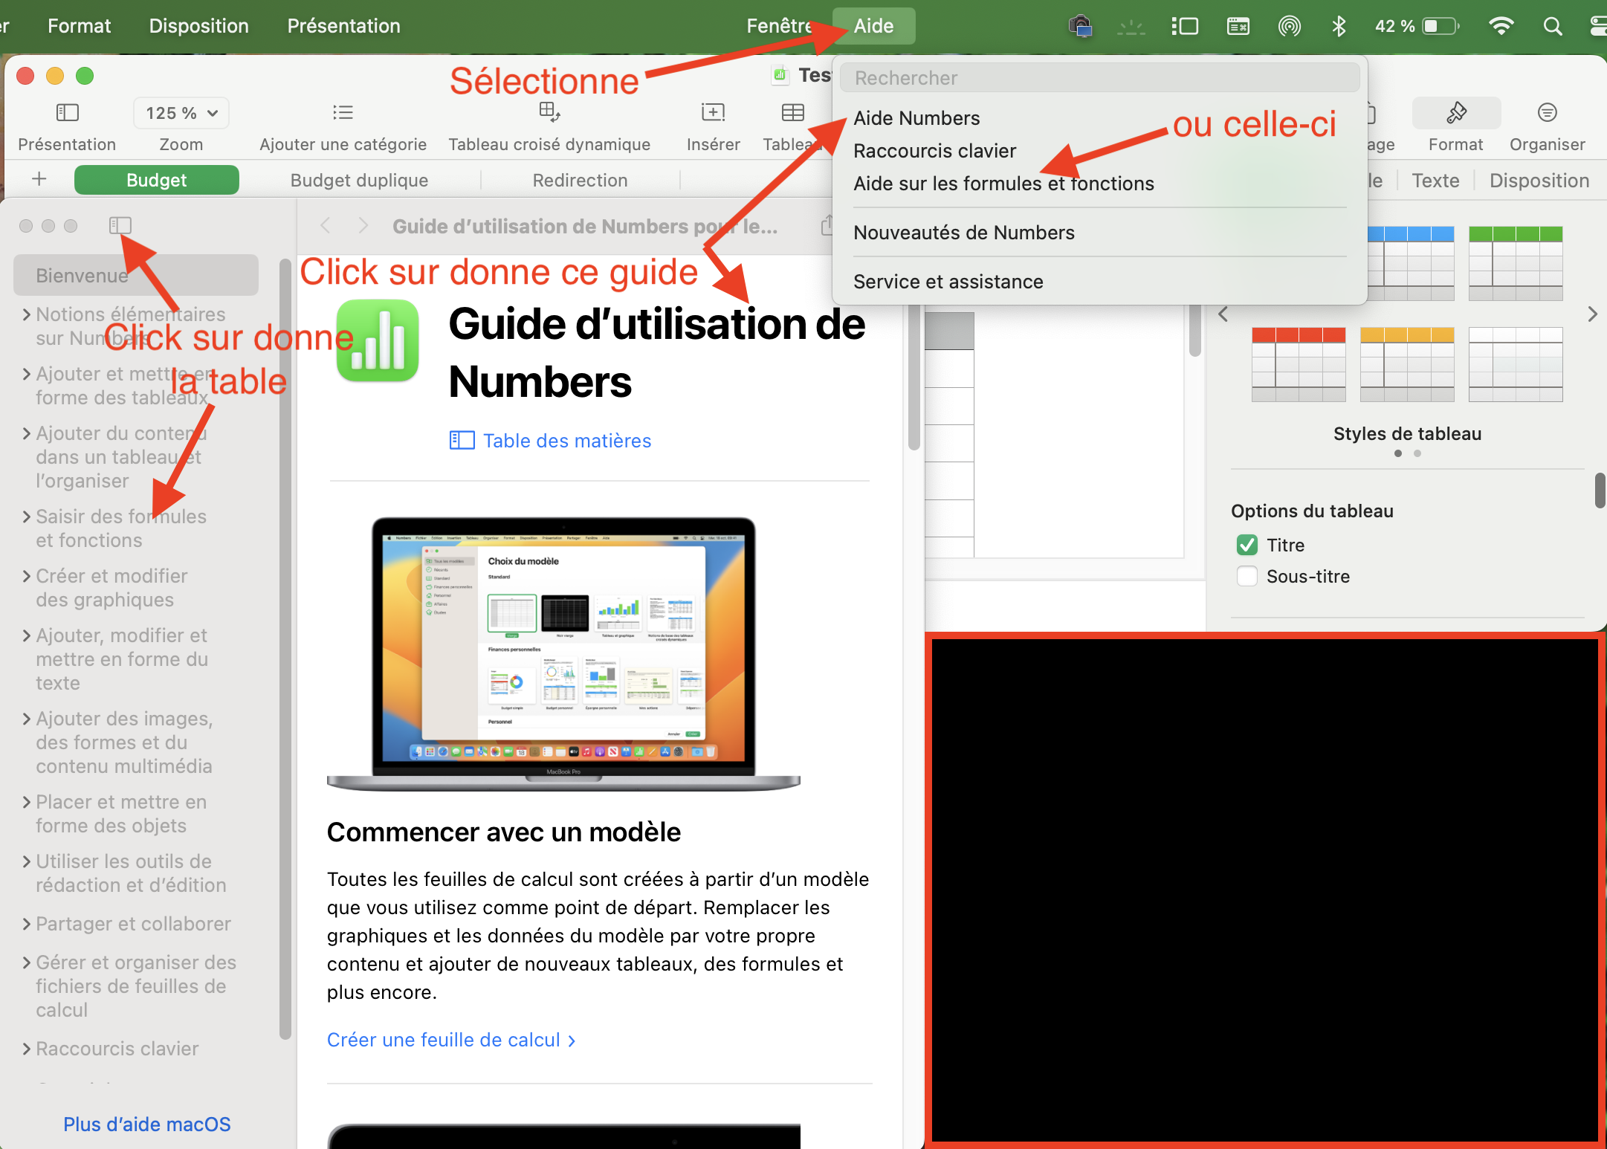Enable the Sous-titre checkbox

[1247, 576]
